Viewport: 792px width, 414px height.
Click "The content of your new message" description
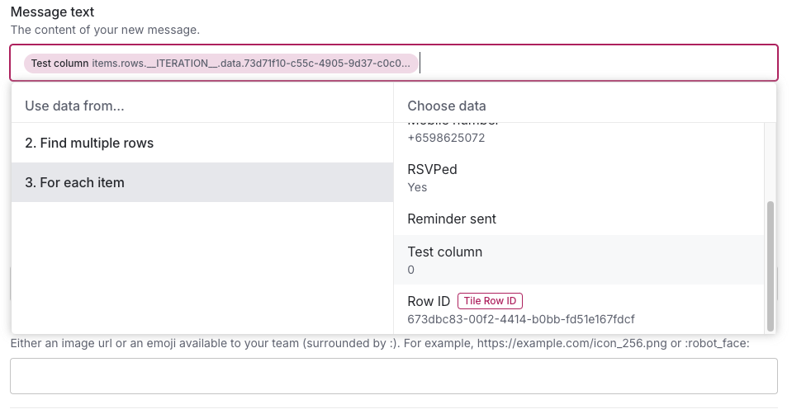[105, 30]
